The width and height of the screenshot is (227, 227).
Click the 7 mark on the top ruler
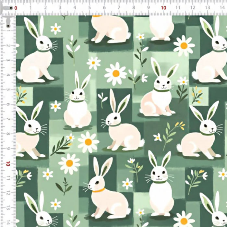119,8
